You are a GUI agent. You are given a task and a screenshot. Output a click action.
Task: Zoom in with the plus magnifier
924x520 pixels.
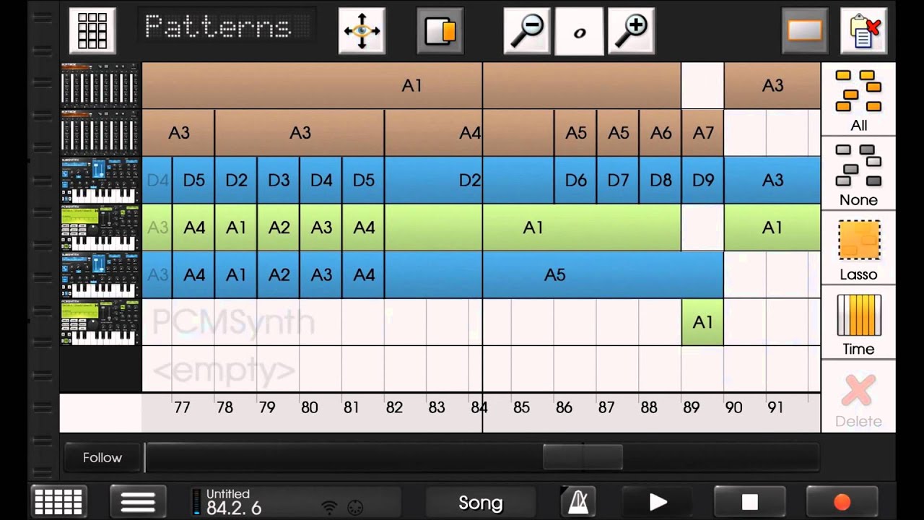[x=632, y=30]
